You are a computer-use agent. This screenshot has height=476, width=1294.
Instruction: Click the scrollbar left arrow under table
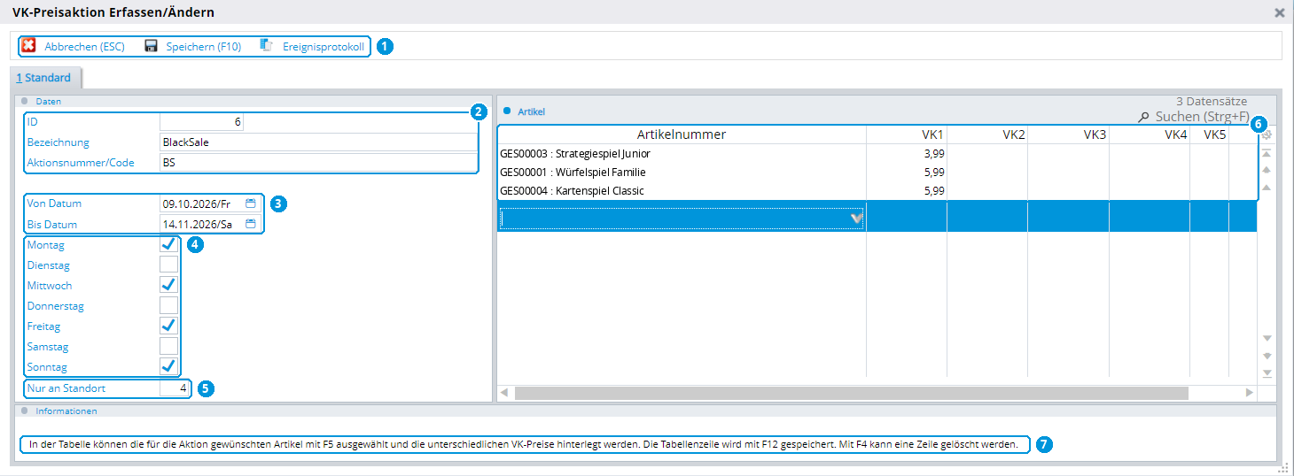click(x=504, y=392)
